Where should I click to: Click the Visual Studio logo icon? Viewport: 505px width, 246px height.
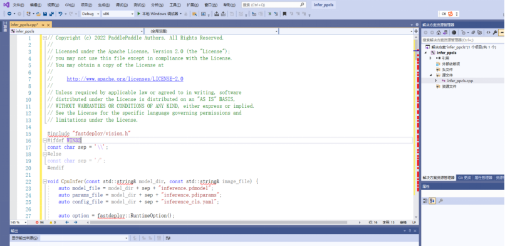6,5
